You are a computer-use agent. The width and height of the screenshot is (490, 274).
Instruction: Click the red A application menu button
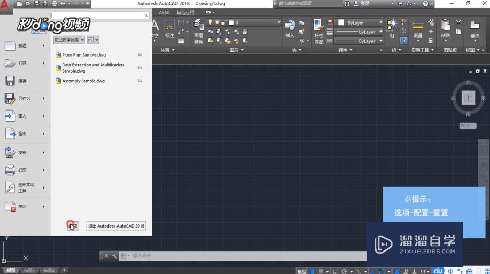[5, 6]
